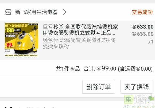Click the 卖了换钱 resell button

[137, 87]
